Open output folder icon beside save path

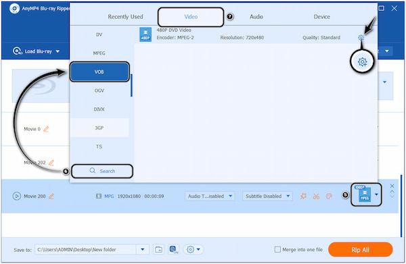coord(158,250)
